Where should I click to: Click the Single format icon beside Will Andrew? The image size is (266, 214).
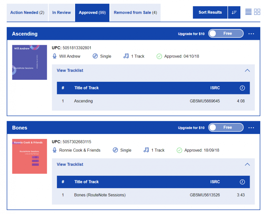point(94,56)
